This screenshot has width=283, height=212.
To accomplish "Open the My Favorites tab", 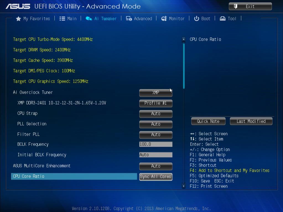I will [33, 19].
